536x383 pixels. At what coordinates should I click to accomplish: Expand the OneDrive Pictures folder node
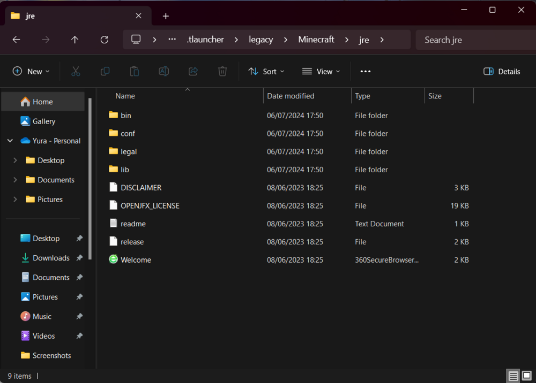pyautogui.click(x=15, y=199)
